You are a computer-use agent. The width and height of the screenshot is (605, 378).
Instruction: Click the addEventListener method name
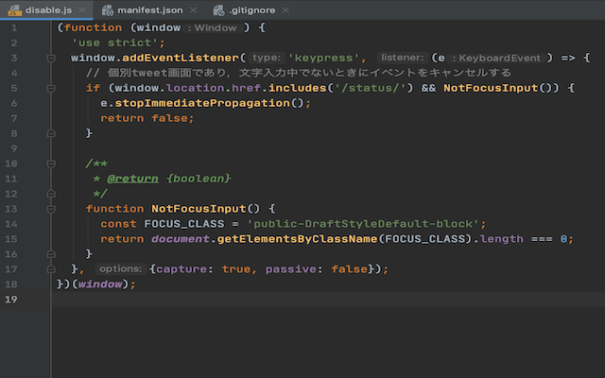pos(181,58)
